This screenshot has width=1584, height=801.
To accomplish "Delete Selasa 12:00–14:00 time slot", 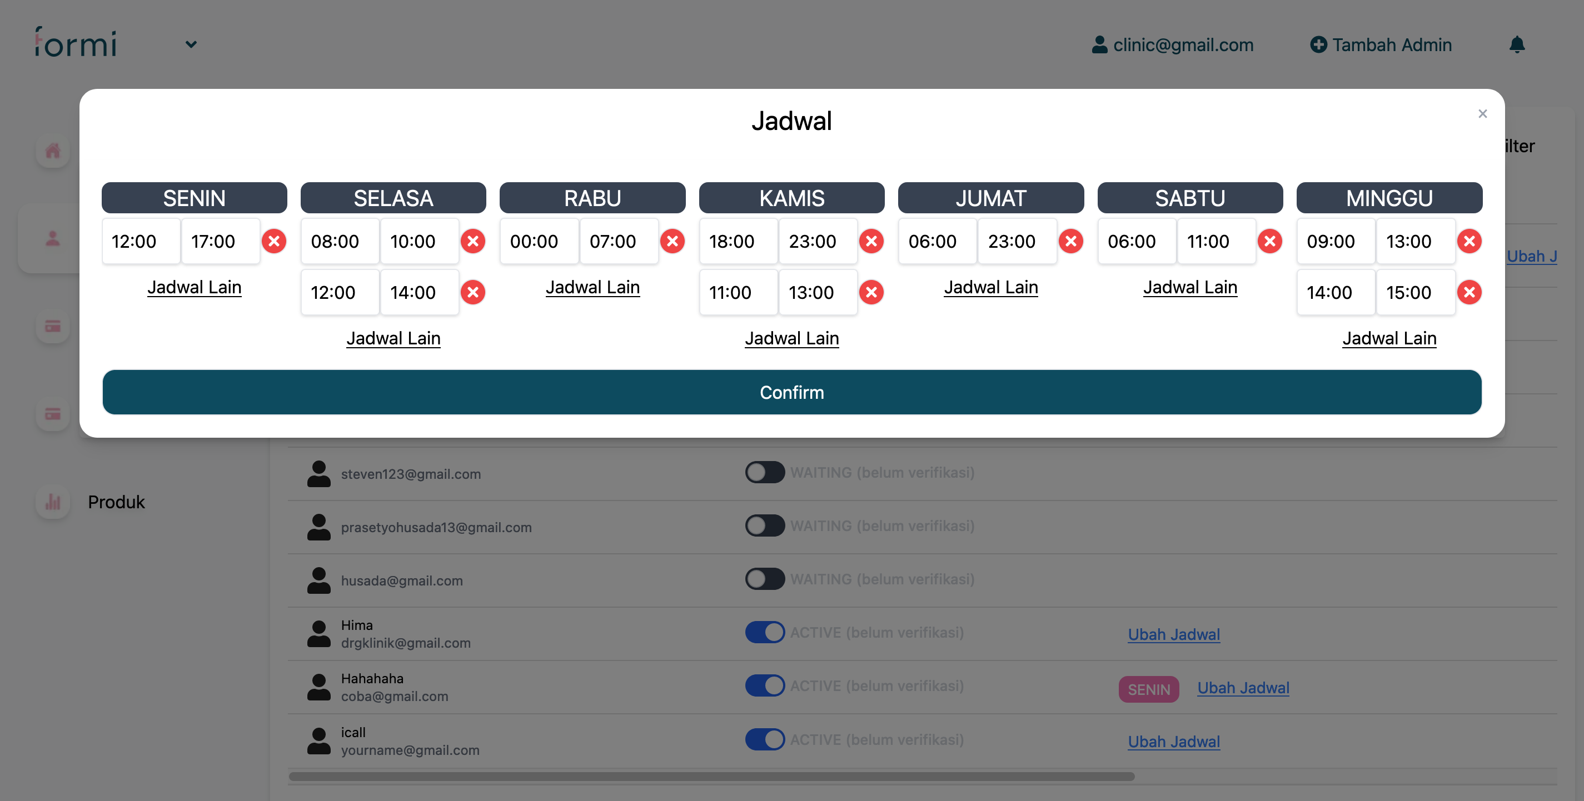I will click(x=473, y=292).
